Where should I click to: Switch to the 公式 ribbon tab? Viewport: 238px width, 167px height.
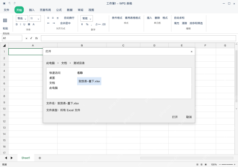(59, 10)
